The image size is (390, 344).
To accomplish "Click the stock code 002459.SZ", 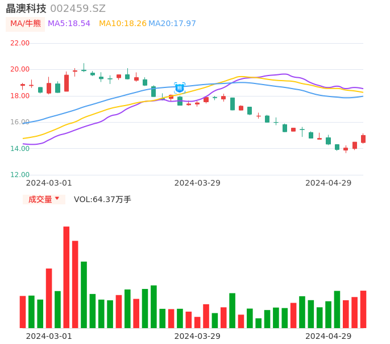I will tap(78, 9).
